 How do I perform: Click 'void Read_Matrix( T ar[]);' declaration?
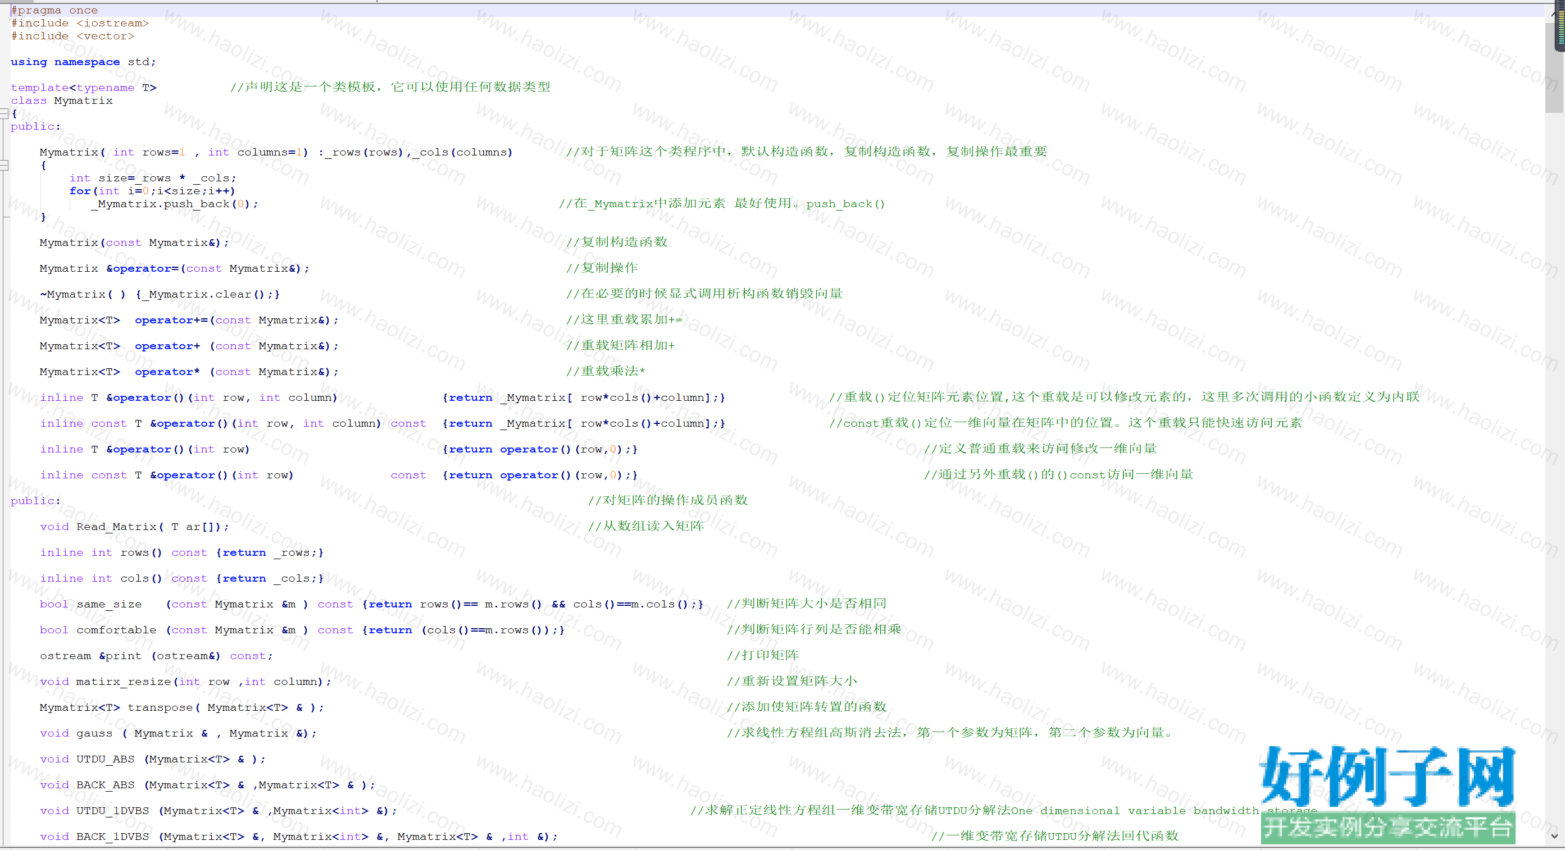134,527
